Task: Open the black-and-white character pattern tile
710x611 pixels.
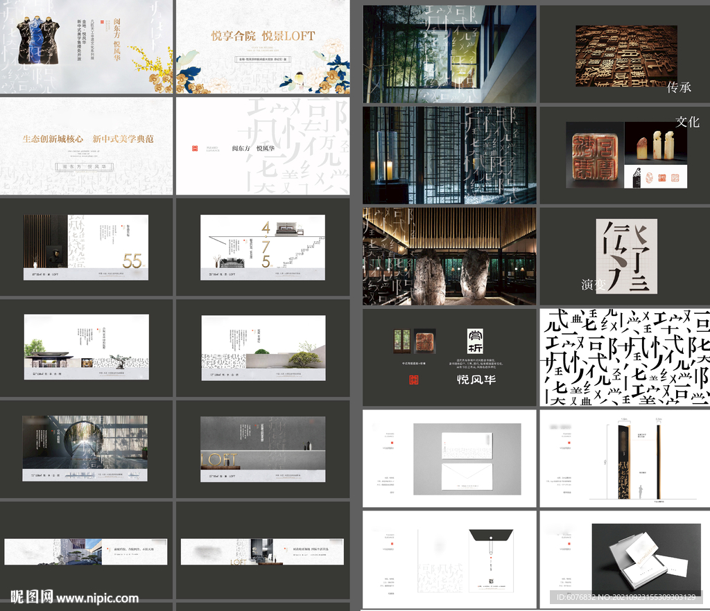Action: pyautogui.click(x=625, y=357)
